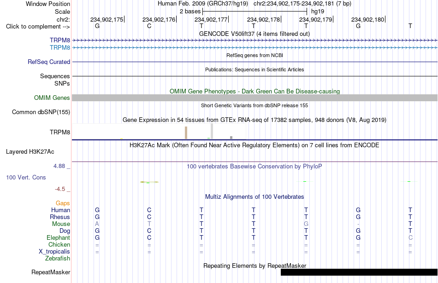Viewport: 438px width, 283px height.
Task: Click the PhyloP 4.88 upper scale value
Action: pyautogui.click(x=59, y=166)
